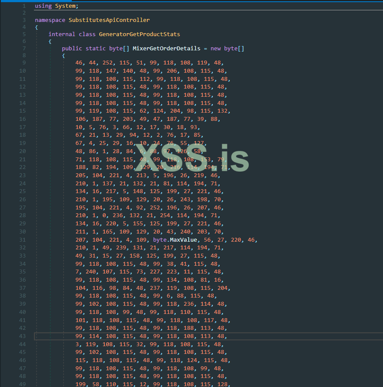Click value 93 on line 17
This screenshot has width=383, height=387.
pos(194,127)
